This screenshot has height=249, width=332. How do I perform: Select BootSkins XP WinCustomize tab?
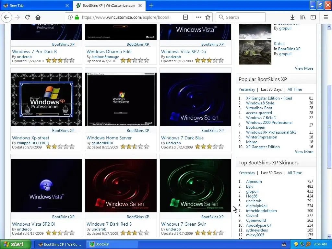pos(109,6)
